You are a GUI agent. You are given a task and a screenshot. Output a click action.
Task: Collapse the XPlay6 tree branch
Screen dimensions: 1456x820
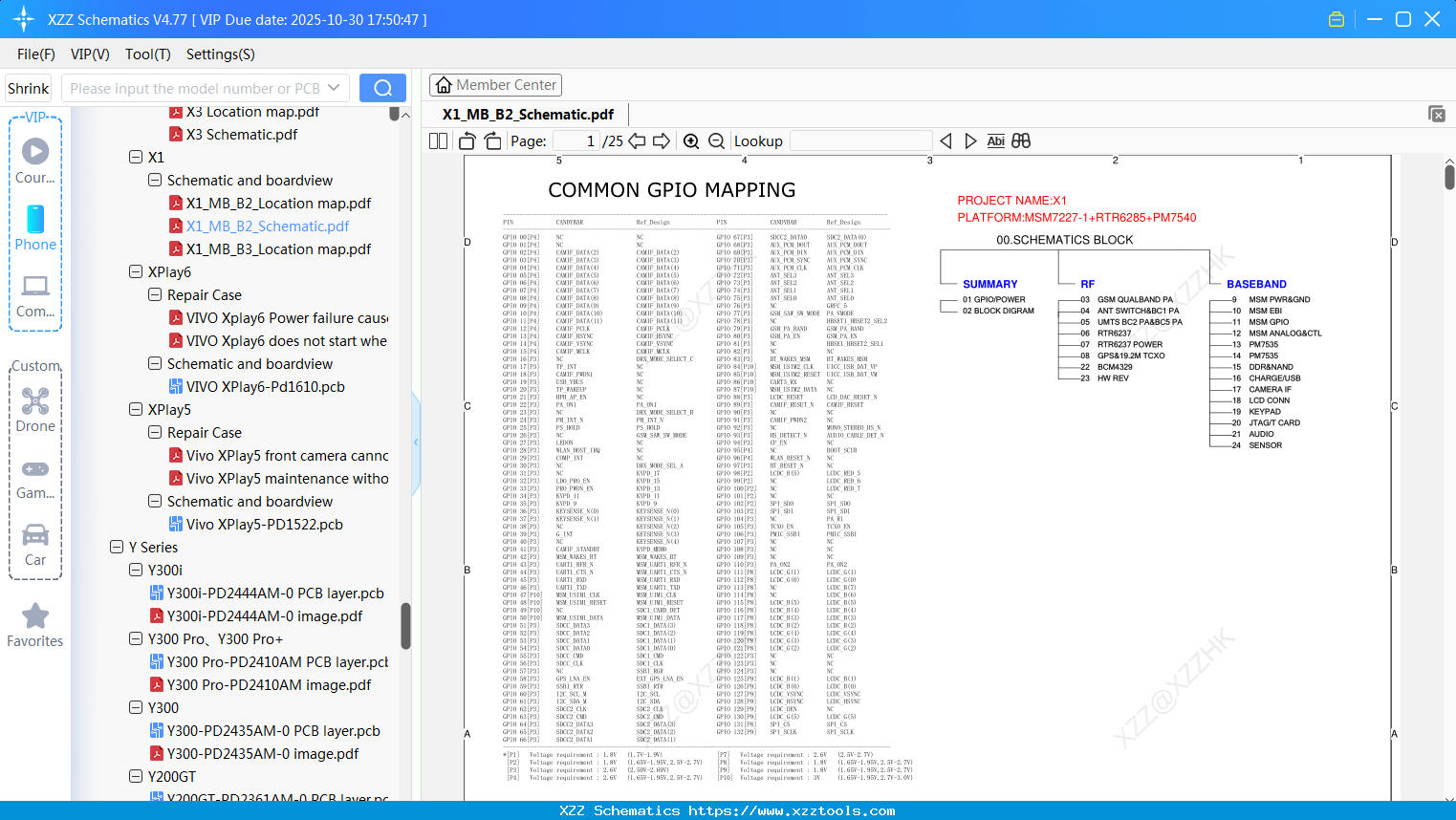coord(136,271)
